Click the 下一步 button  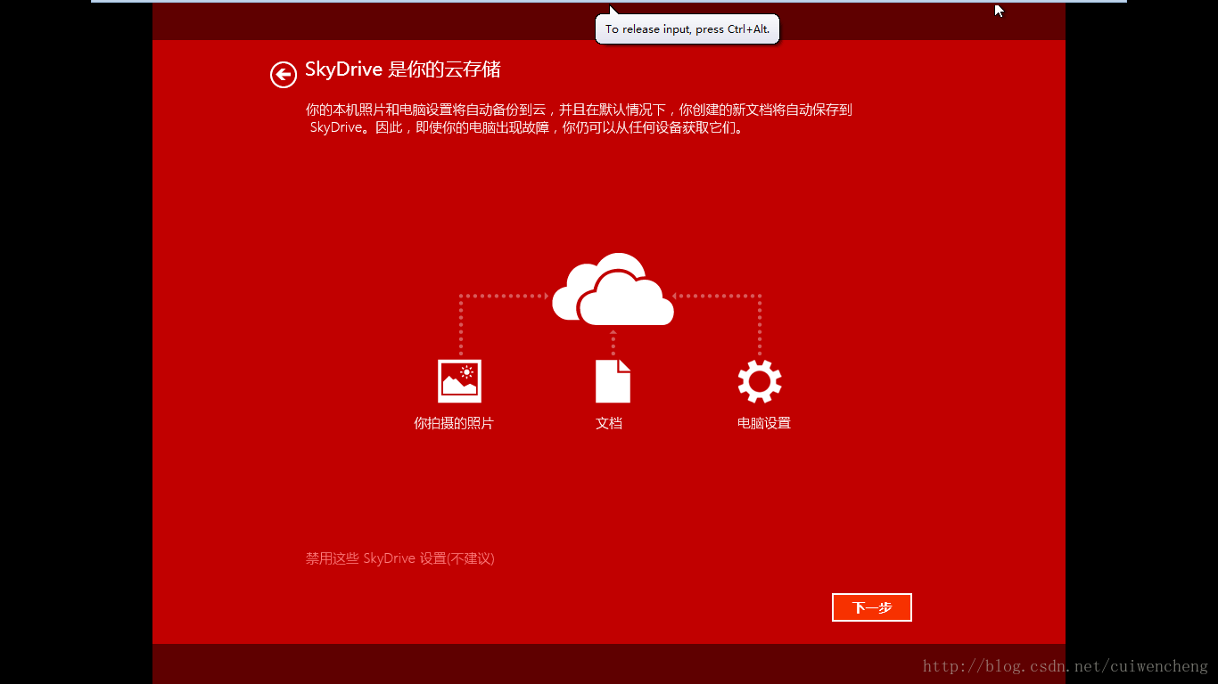(x=872, y=607)
